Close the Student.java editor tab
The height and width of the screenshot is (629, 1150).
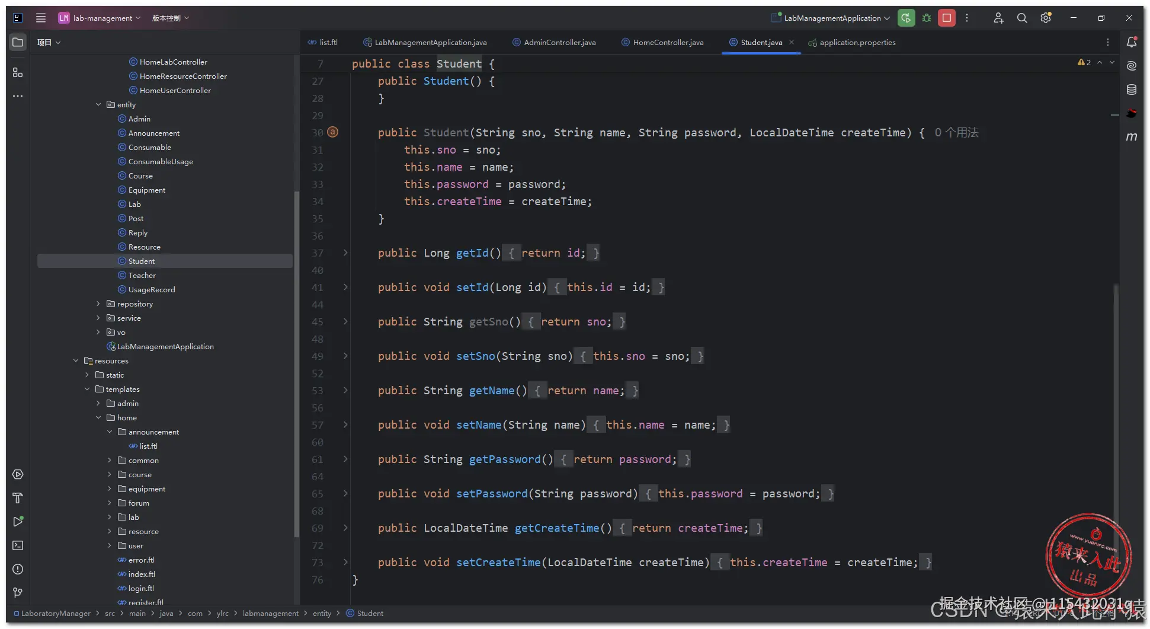[792, 42]
